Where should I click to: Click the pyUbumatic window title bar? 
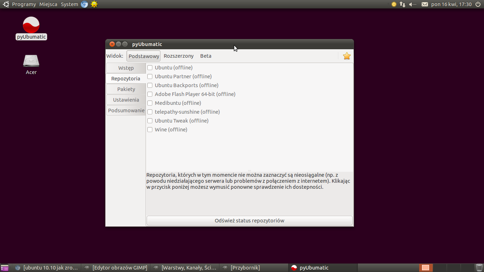tap(230, 44)
